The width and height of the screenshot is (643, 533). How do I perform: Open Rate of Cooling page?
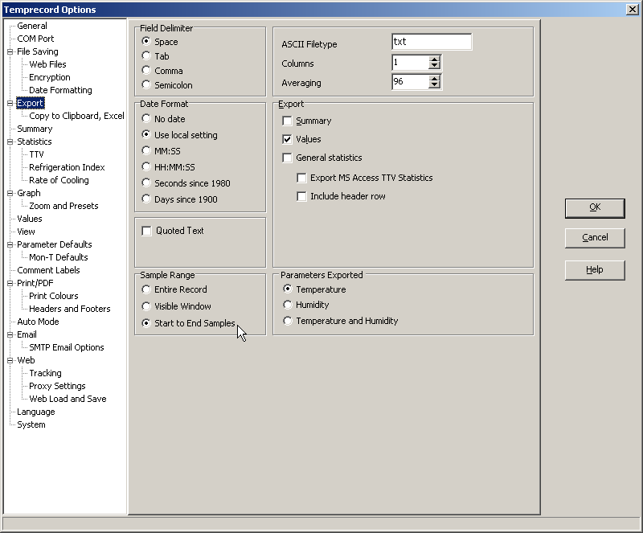coord(59,180)
